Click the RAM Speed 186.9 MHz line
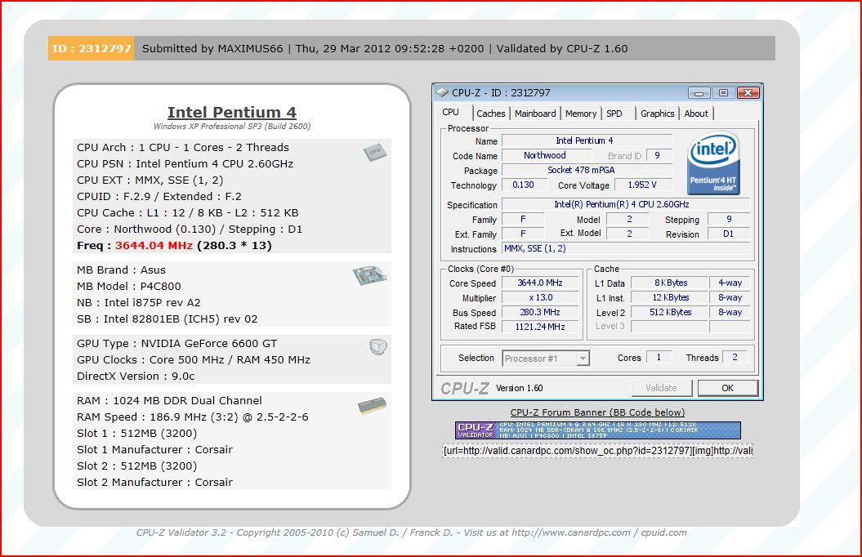Image resolution: width=862 pixels, height=557 pixels. pyautogui.click(x=192, y=417)
